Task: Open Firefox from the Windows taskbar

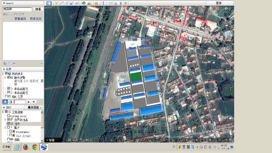Action: pos(26,147)
